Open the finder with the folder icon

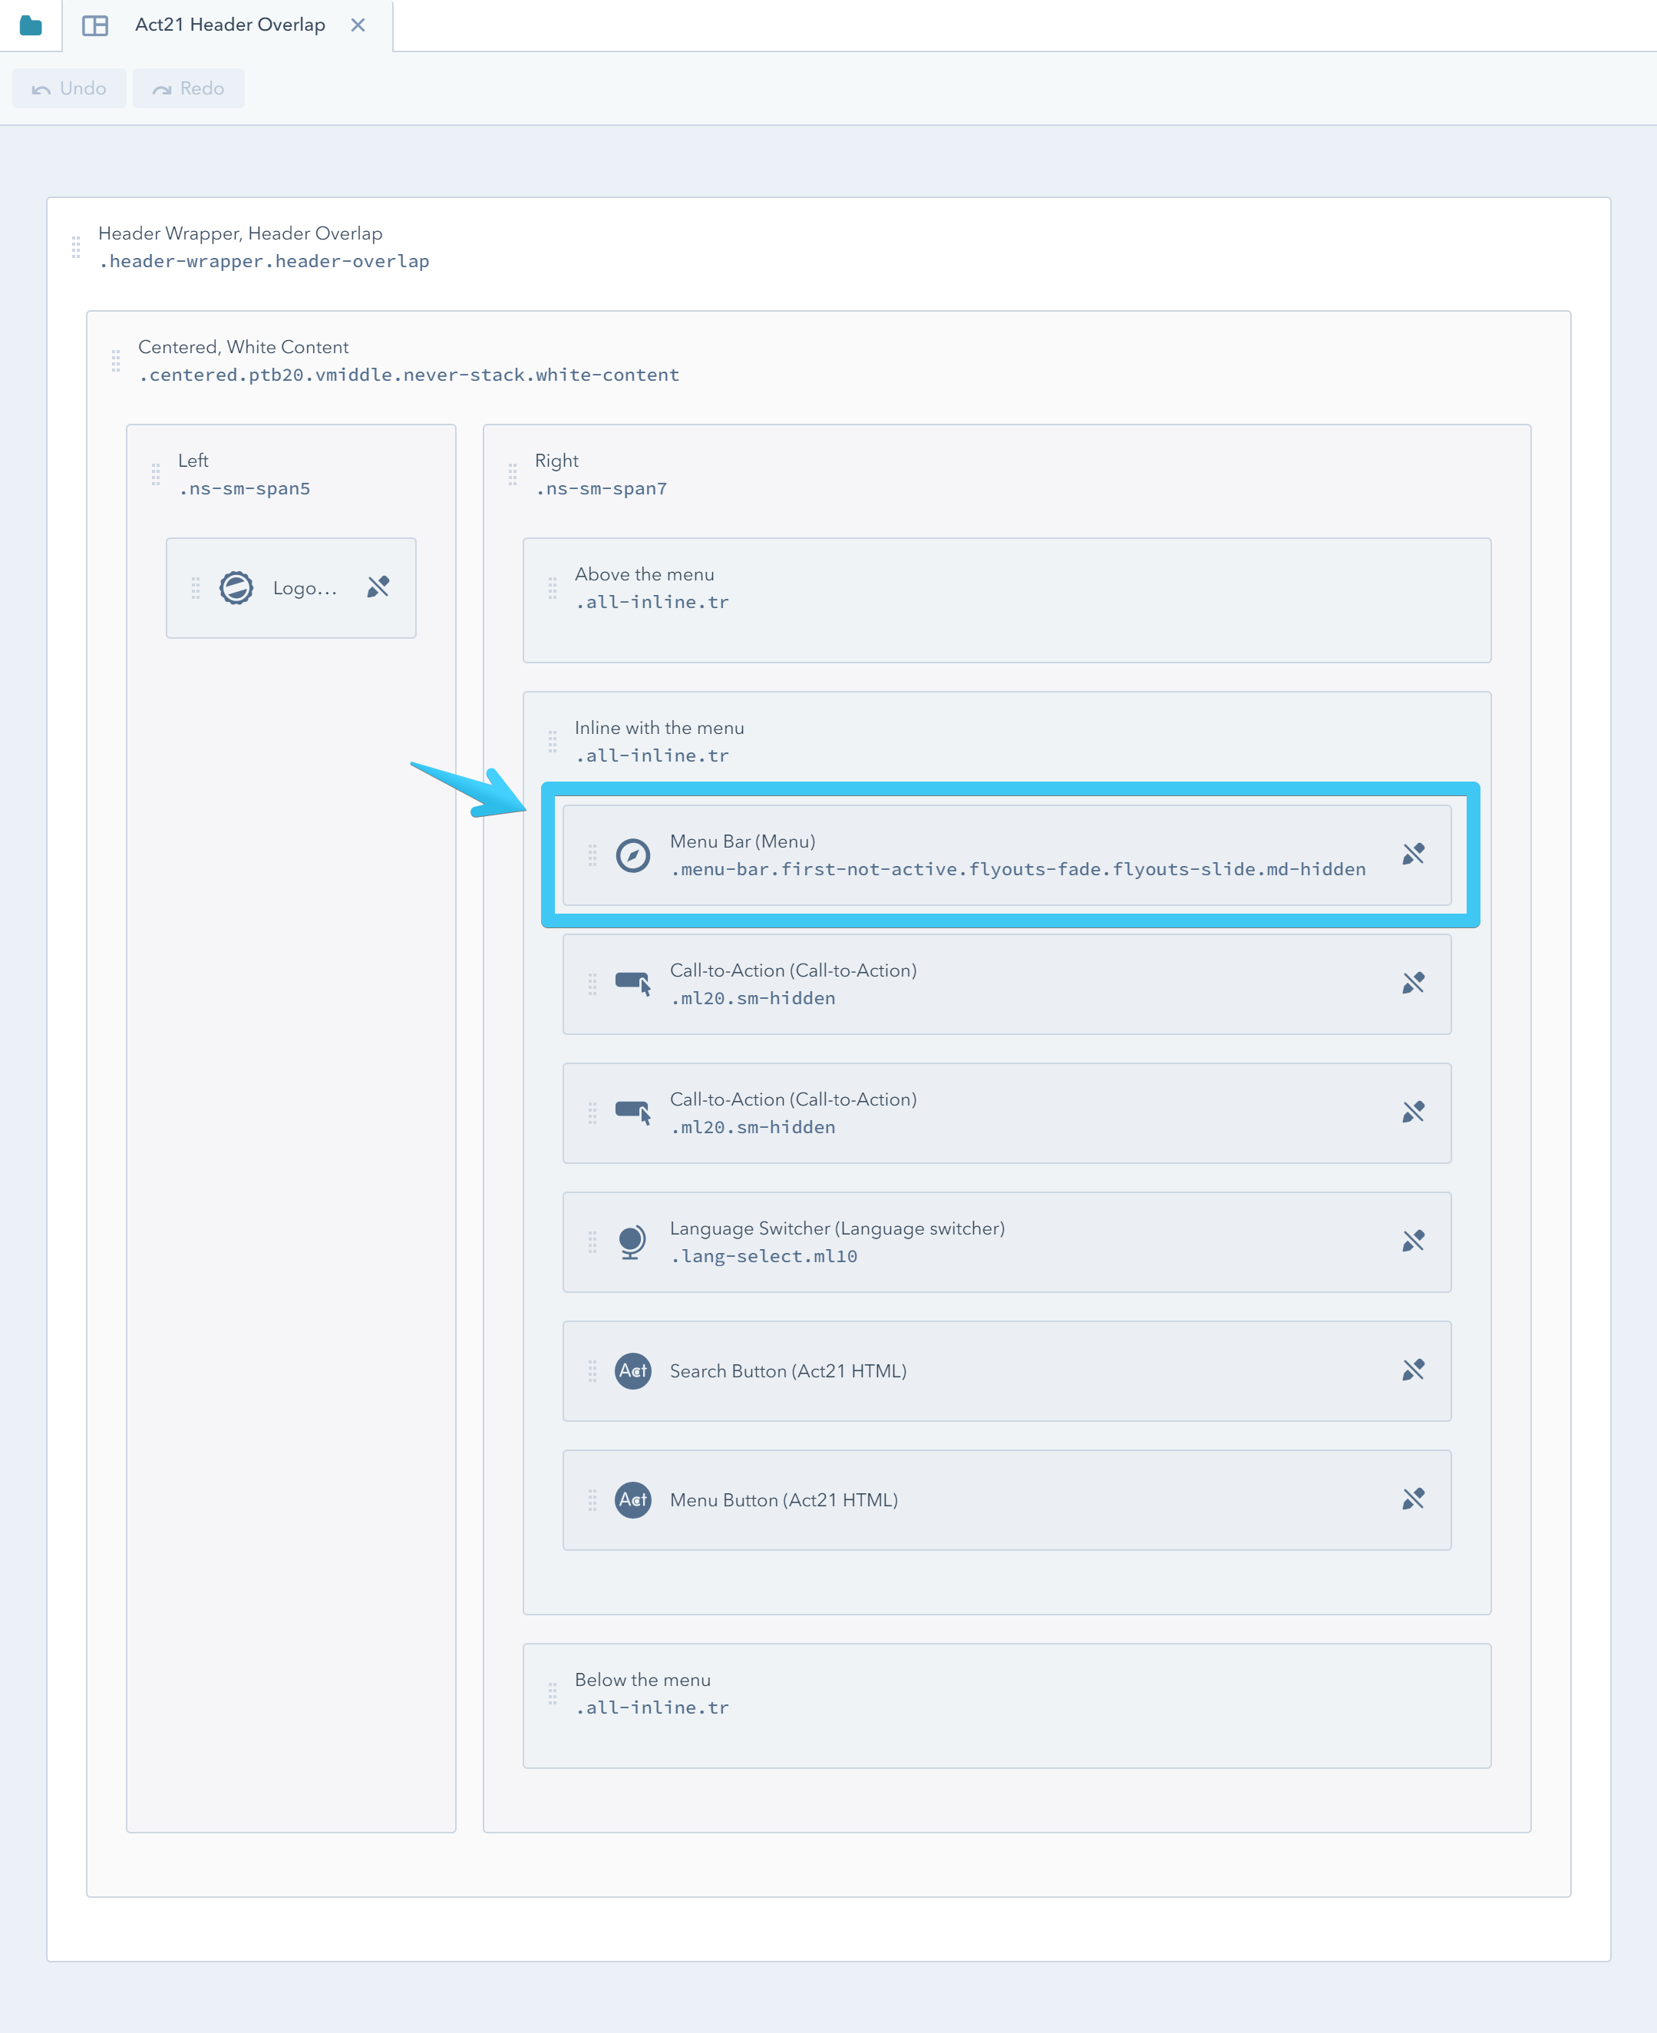(30, 25)
